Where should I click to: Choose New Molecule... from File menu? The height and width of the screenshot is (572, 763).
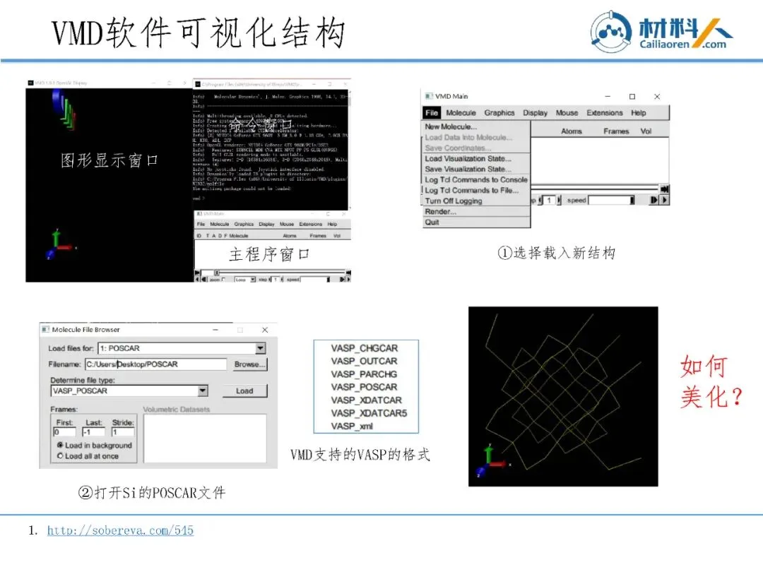click(x=451, y=126)
